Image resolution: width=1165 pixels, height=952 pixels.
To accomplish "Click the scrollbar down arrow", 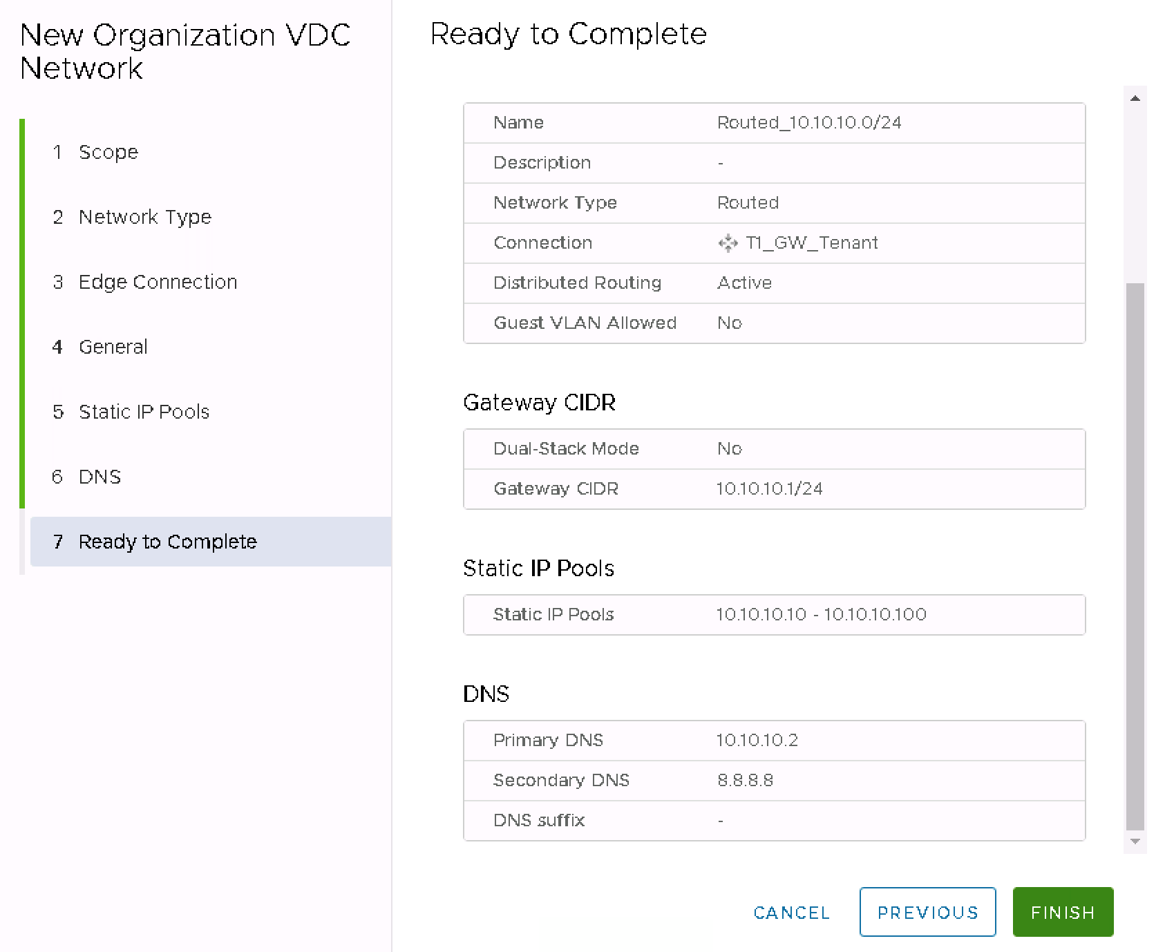I will (1135, 841).
